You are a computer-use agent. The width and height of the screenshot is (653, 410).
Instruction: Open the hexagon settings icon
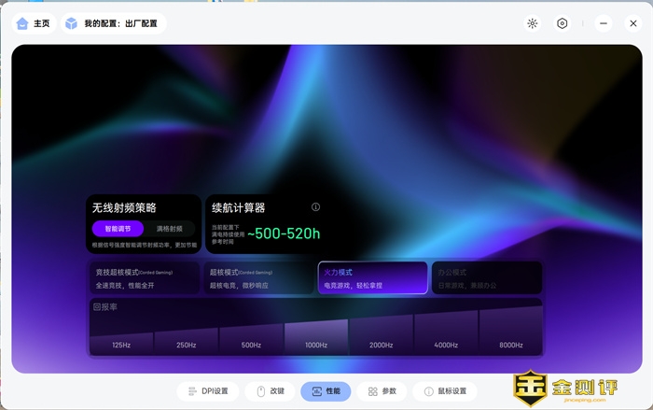562,23
